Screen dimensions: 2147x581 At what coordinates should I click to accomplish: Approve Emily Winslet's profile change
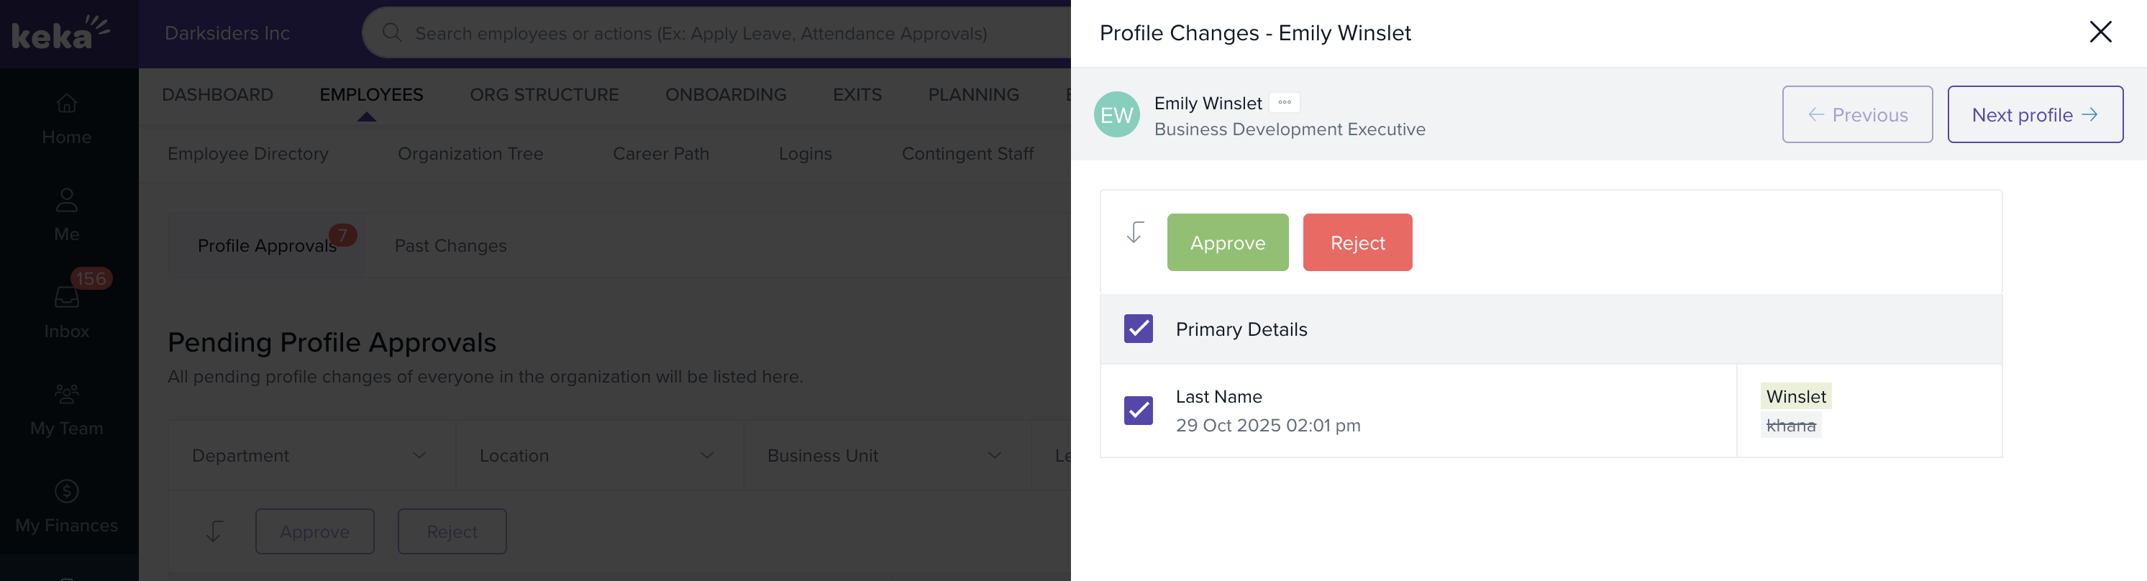tap(1228, 242)
